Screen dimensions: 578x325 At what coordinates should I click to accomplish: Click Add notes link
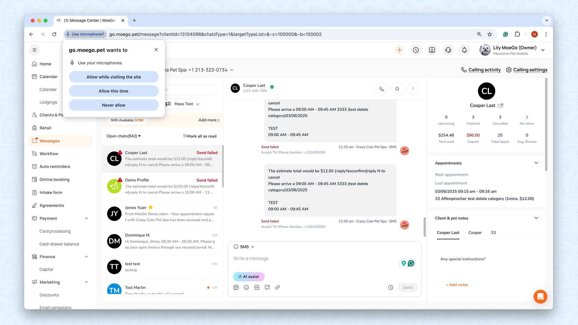click(x=457, y=285)
